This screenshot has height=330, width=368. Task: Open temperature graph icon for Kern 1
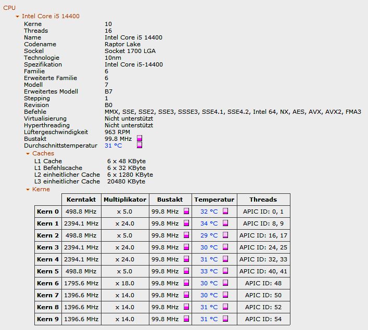(225, 223)
